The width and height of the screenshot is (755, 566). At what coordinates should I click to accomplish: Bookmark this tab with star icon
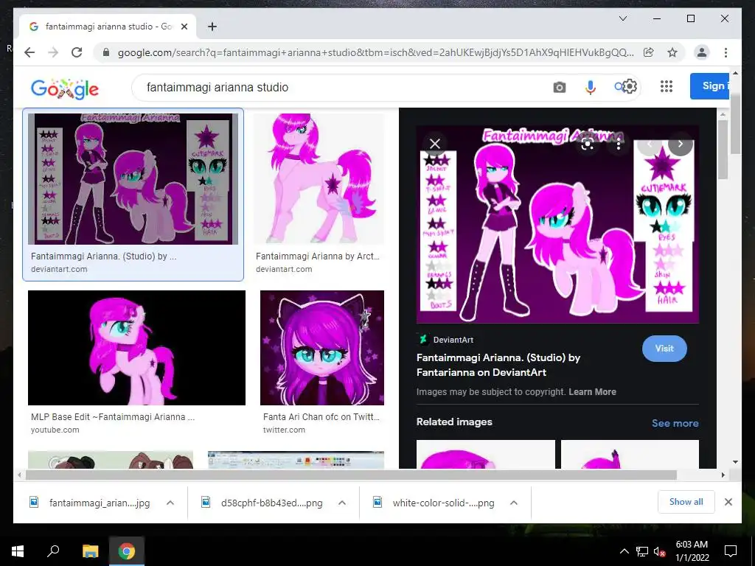tap(672, 52)
